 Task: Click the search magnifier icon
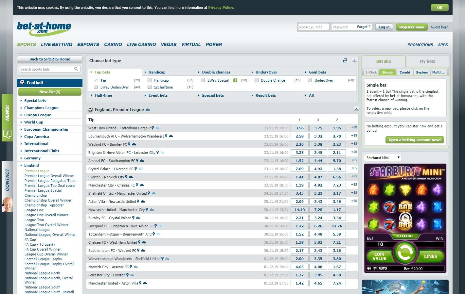click(x=76, y=69)
